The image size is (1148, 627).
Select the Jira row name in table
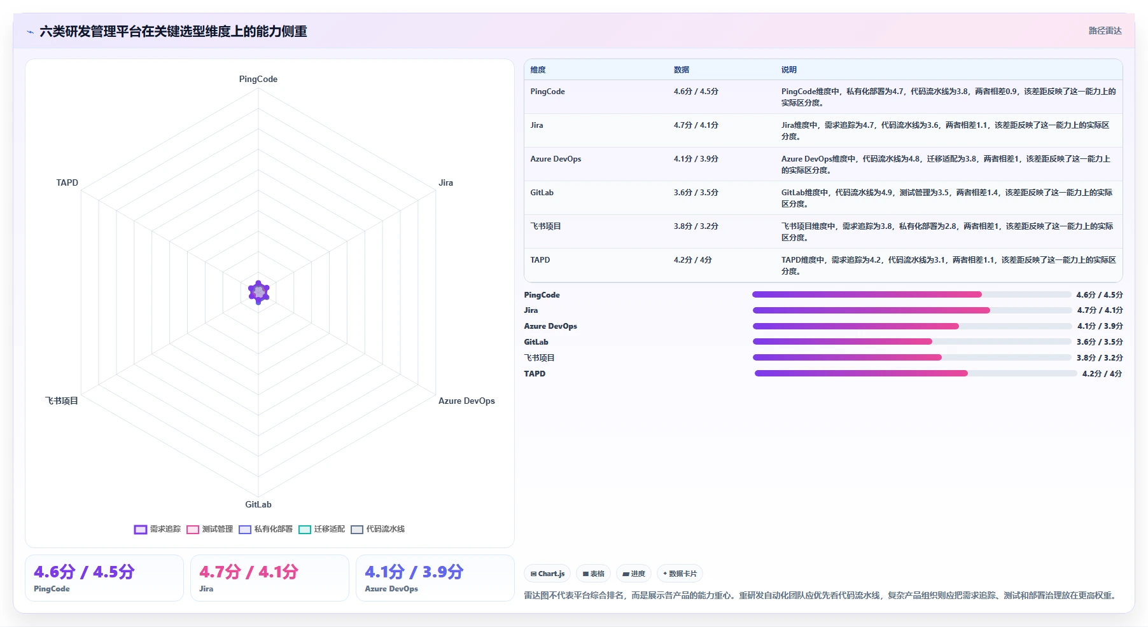pyautogui.click(x=536, y=125)
